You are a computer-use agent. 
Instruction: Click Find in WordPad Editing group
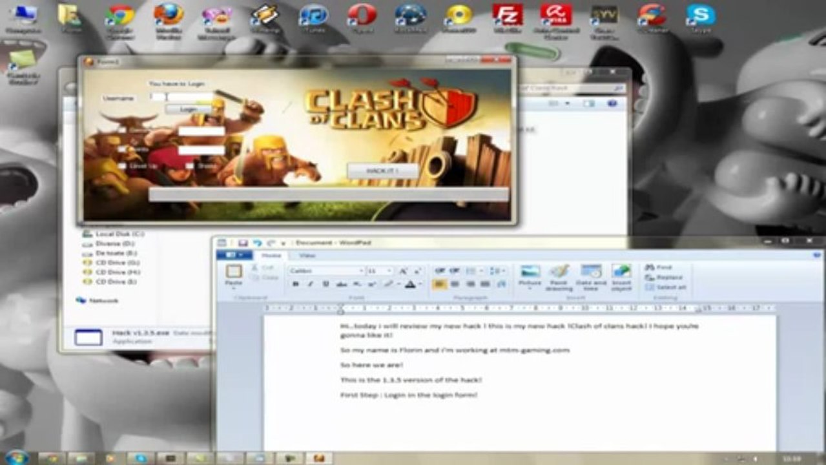[659, 267]
